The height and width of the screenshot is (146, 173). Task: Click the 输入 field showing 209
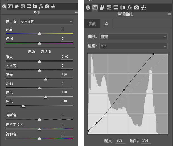120,141
